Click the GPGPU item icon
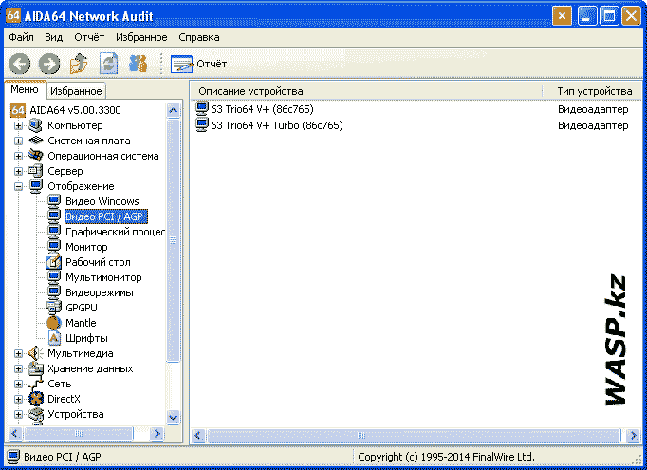Viewport: 647px width, 470px height. coord(54,308)
